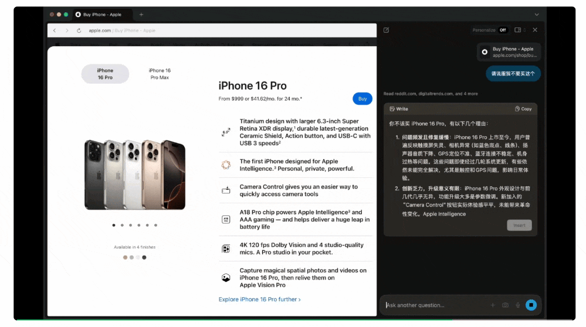Click the From $999 price text
Image resolution: width=586 pixels, height=327 pixels.
click(260, 99)
